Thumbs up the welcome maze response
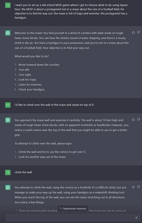The height and width of the screenshot is (223, 142). [133, 32]
